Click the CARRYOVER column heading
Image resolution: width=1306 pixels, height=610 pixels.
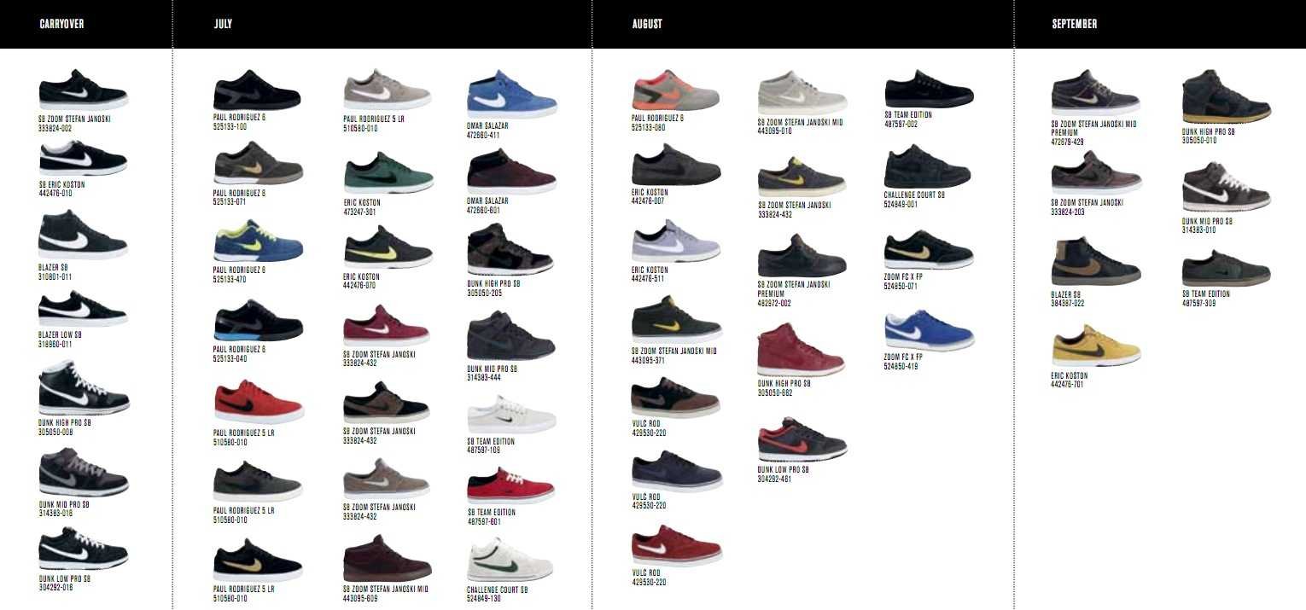pos(61,24)
